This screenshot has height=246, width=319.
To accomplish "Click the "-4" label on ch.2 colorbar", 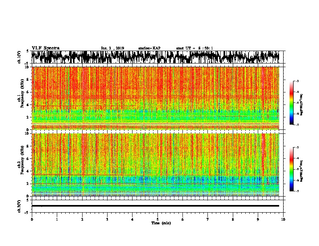I will [297, 158].
